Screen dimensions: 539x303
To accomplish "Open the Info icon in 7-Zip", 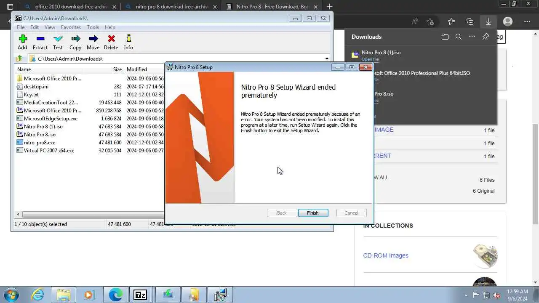I will point(128,42).
